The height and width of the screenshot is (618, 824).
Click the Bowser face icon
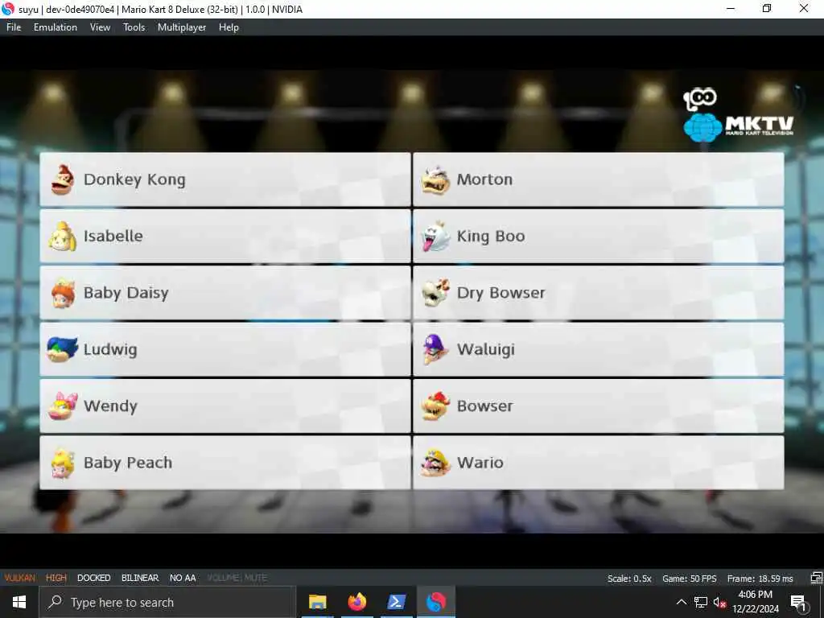(x=435, y=406)
